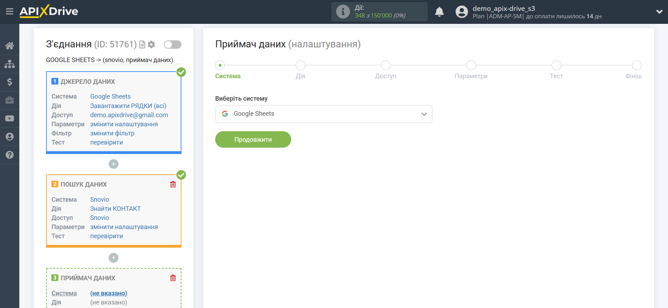Image resolution: width=668 pixels, height=308 pixels.
Task: Open the Google Sheets system dropdown
Action: pyautogui.click(x=324, y=114)
